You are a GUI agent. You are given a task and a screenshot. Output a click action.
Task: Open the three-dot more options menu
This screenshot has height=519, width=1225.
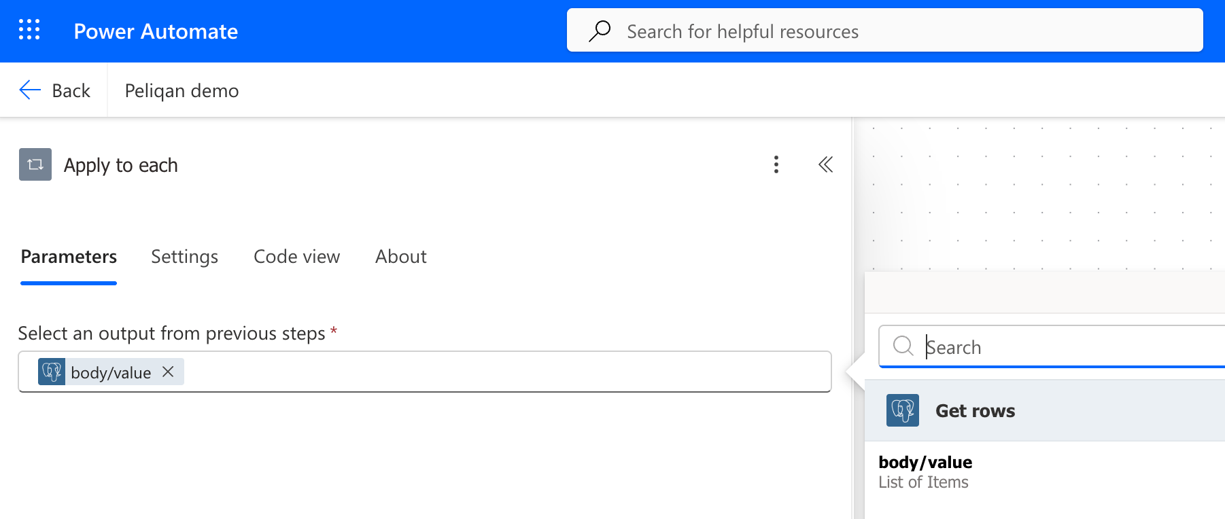point(776,164)
